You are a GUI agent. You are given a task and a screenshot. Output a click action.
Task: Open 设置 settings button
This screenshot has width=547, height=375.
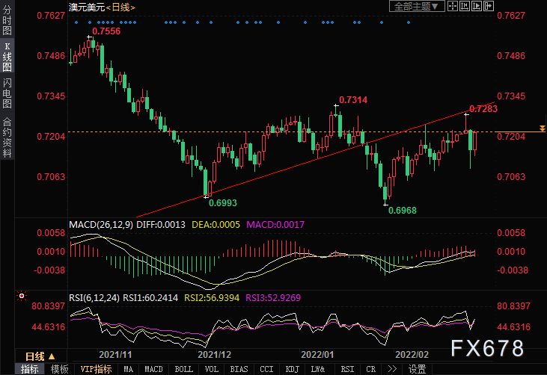coord(418,369)
